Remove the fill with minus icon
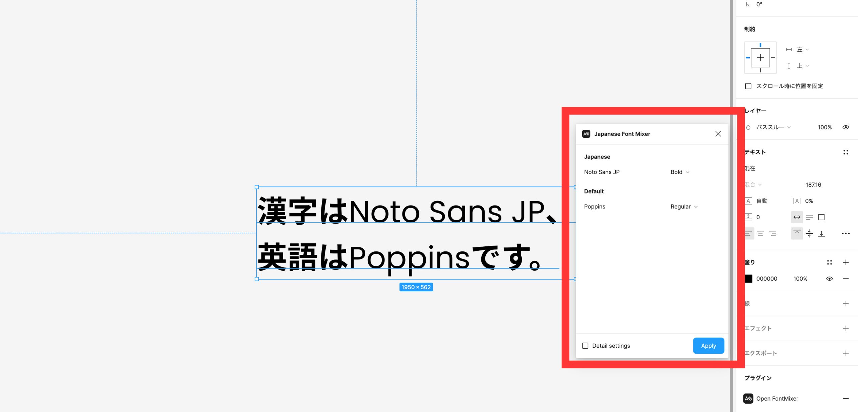858x412 pixels. coord(846,279)
